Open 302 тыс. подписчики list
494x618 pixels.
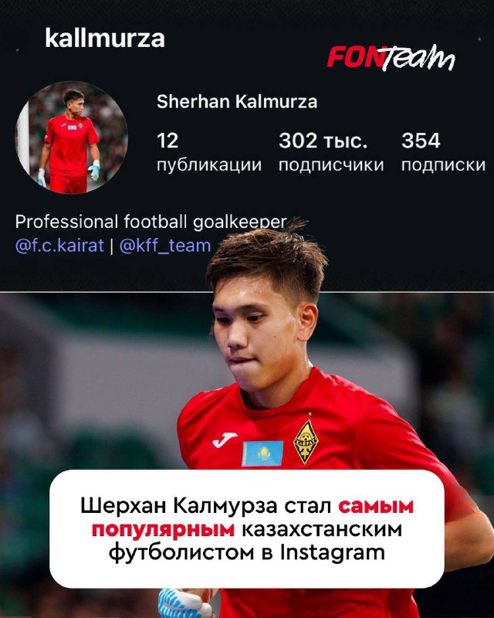pos(331,152)
